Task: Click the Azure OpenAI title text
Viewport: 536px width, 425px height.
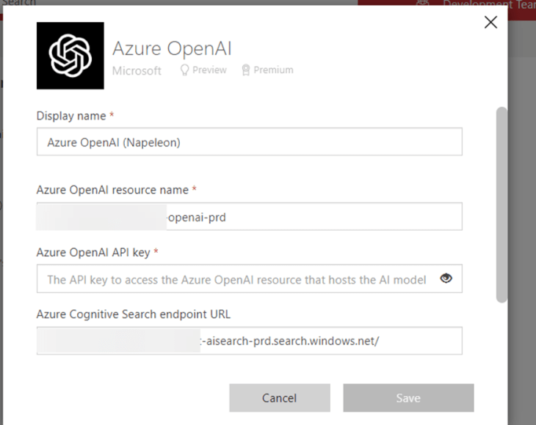Action: (172, 49)
